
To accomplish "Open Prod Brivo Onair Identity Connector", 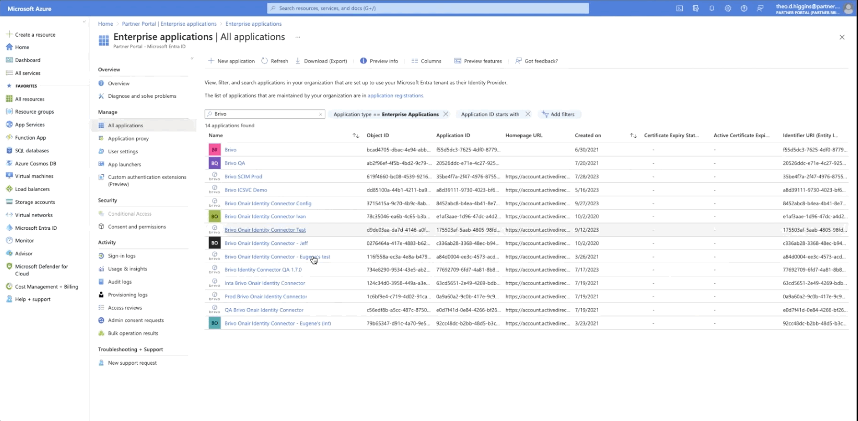I will coord(266,296).
